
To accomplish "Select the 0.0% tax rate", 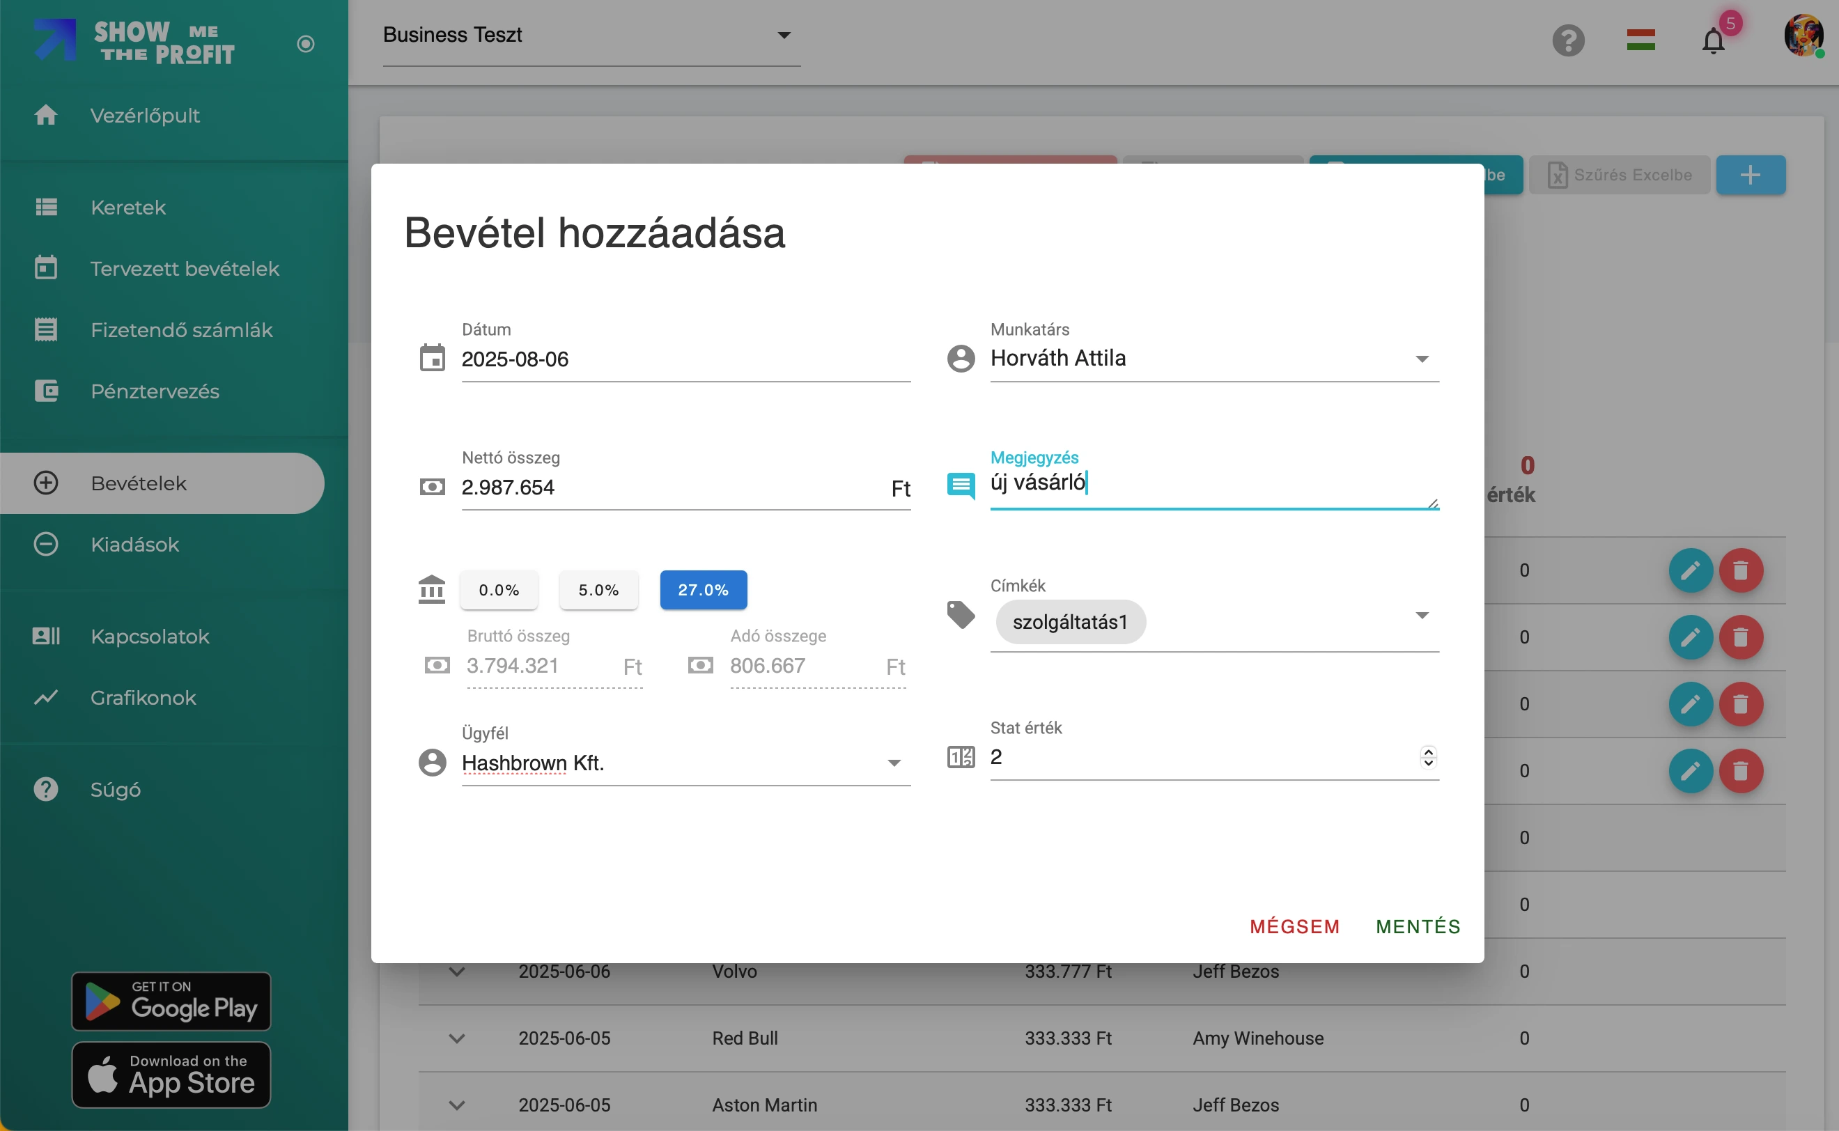I will (x=498, y=590).
